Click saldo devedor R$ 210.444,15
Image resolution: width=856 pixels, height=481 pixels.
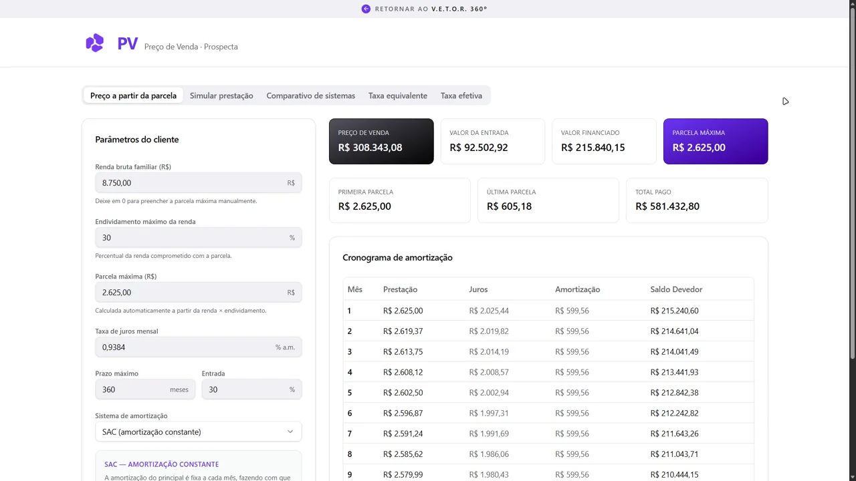click(674, 474)
